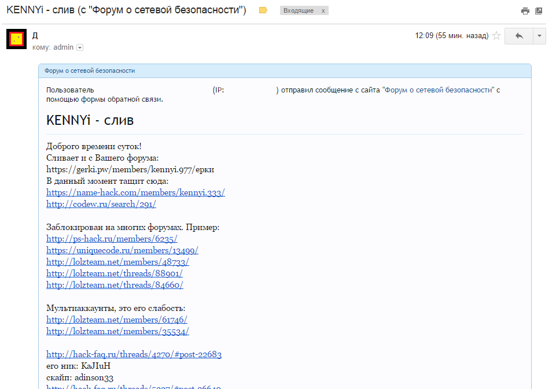Click the sender avatar image
This screenshot has height=389, width=556.
pyautogui.click(x=17, y=39)
